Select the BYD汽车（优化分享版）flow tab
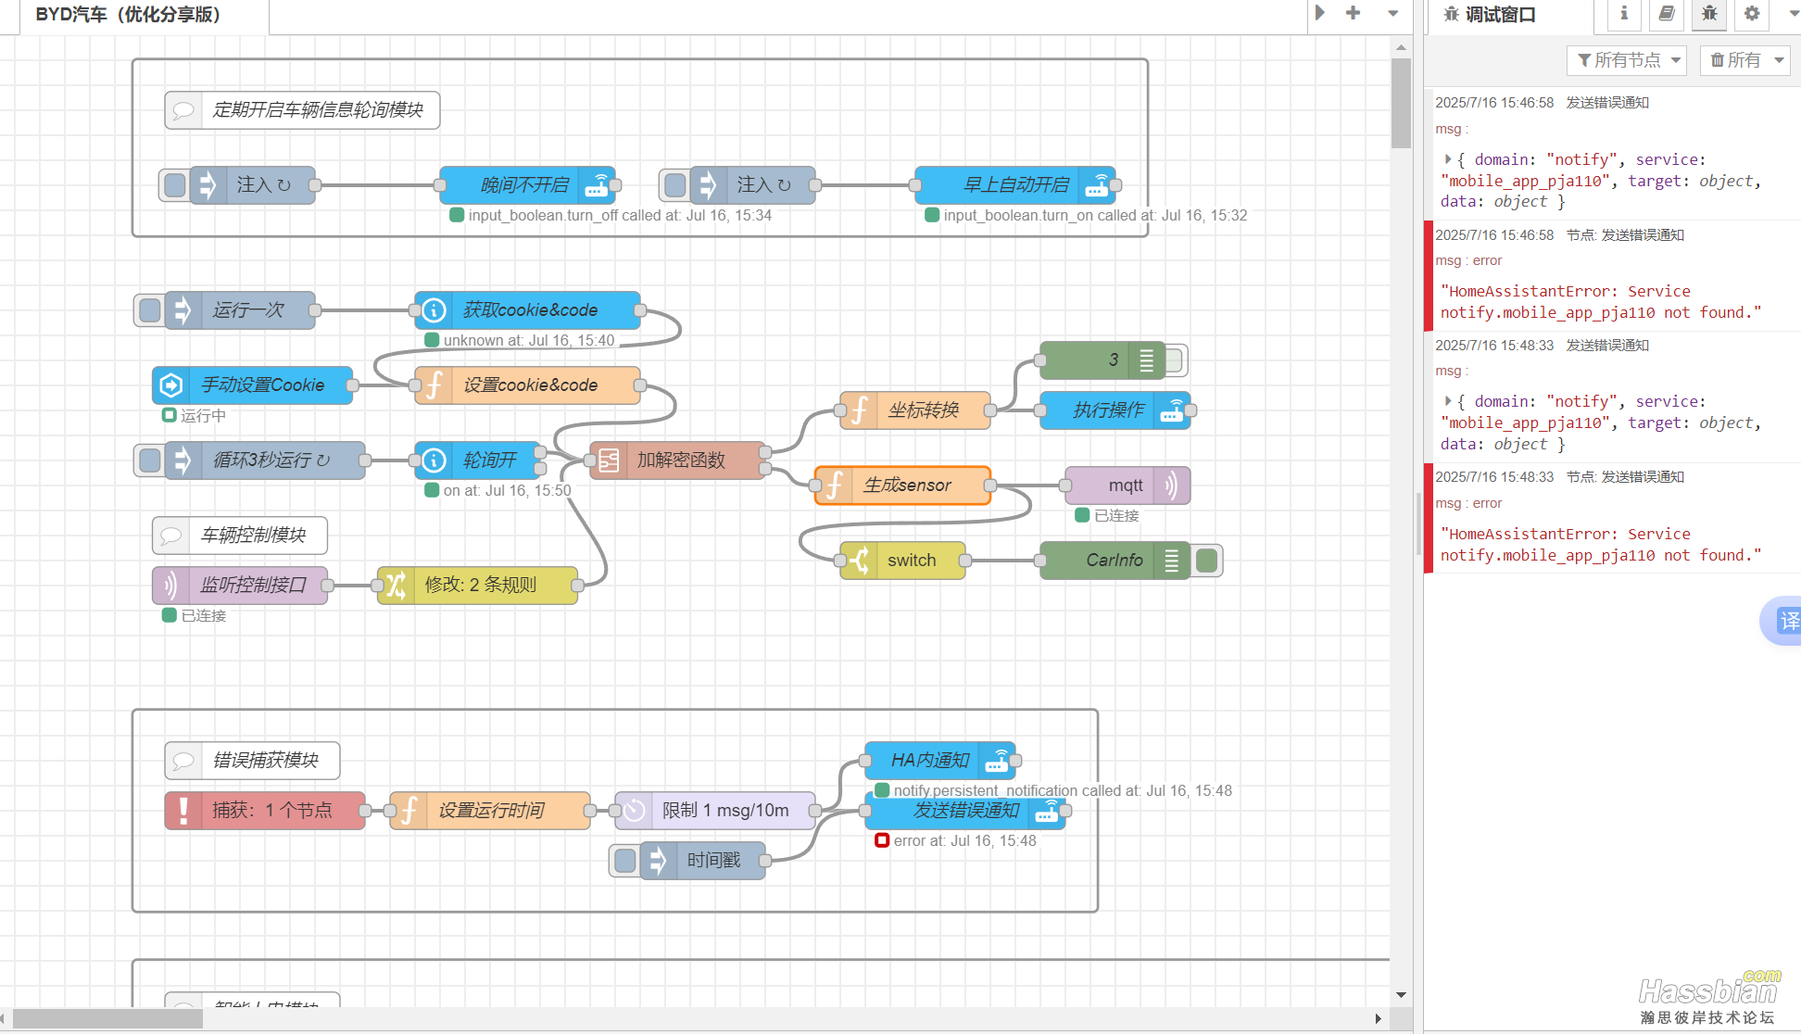The height and width of the screenshot is (1034, 1801). click(x=145, y=16)
